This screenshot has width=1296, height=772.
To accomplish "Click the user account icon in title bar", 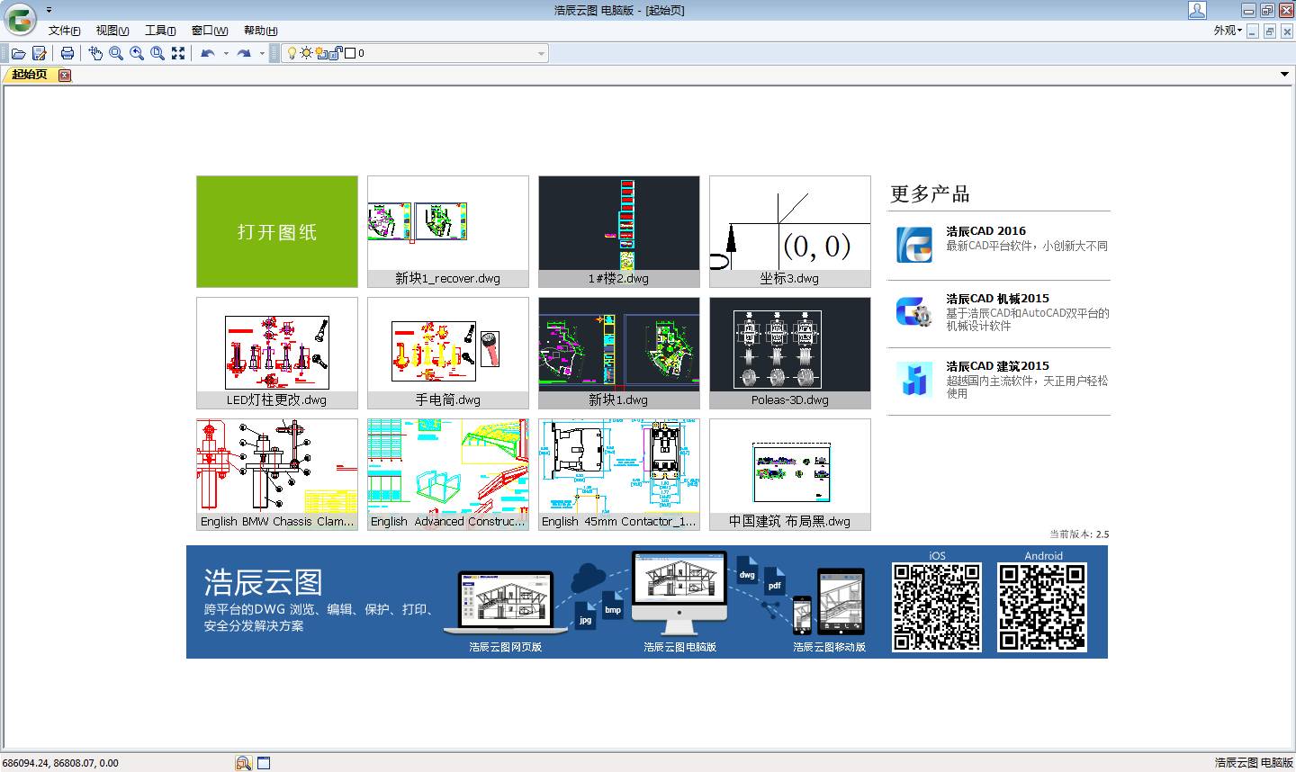I will pos(1197,10).
